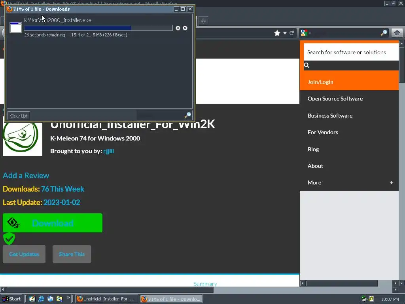Cancel the KMforWin2000_Installer.exe download
Viewport: 405px width, 304px height.
(185, 28)
